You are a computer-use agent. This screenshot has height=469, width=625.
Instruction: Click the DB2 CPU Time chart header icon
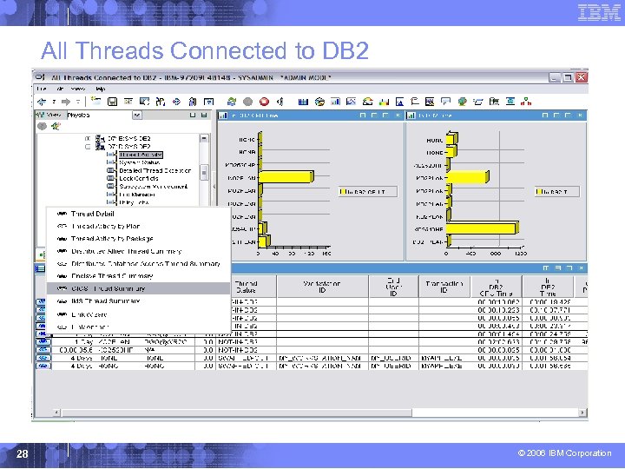(x=223, y=116)
